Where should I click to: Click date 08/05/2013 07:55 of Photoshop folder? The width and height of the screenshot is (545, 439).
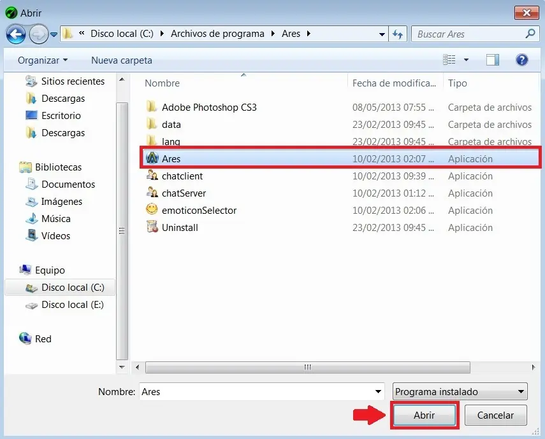(393, 108)
